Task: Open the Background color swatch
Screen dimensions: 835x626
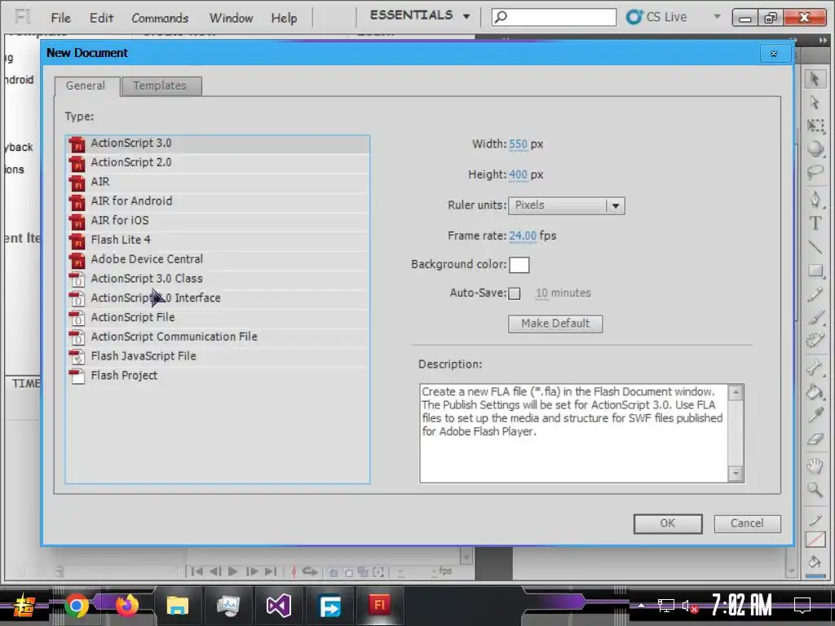Action: tap(519, 265)
